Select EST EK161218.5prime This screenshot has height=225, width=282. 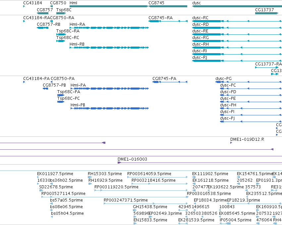point(194,184)
